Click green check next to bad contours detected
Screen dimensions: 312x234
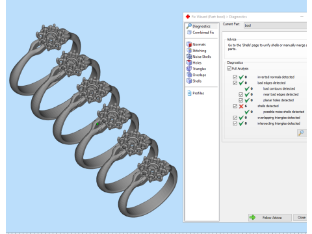tap(247, 88)
